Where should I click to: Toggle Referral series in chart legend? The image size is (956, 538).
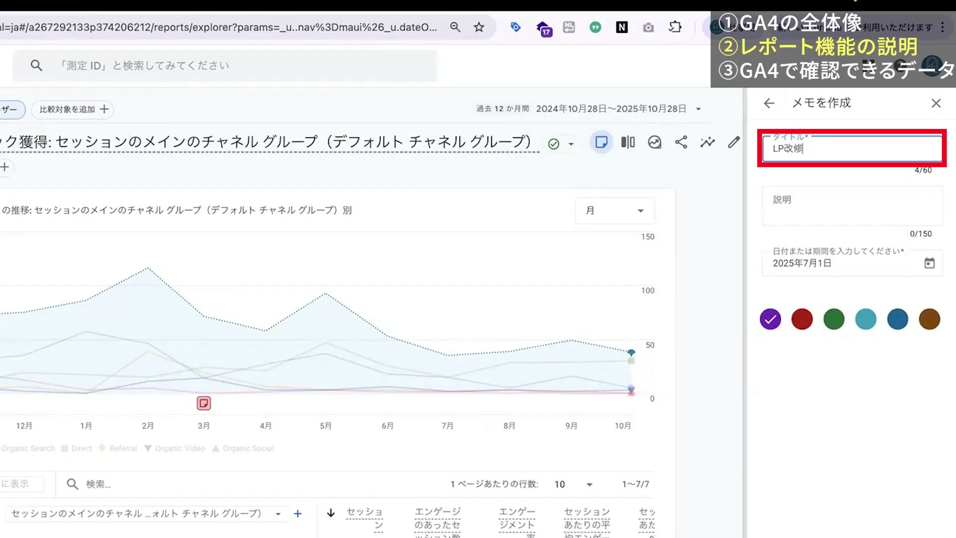coord(118,448)
